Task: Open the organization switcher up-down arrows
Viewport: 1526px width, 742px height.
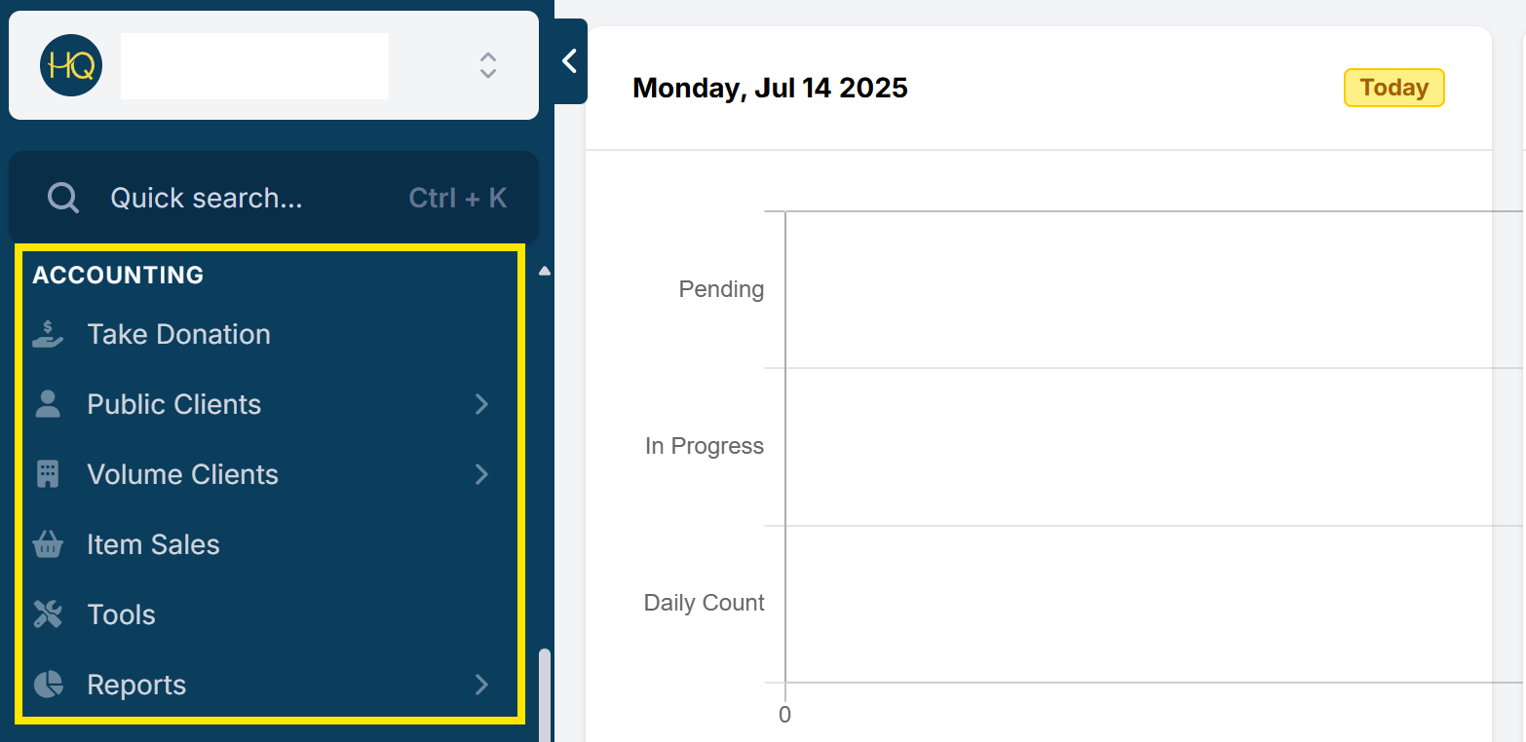Action: tap(488, 65)
